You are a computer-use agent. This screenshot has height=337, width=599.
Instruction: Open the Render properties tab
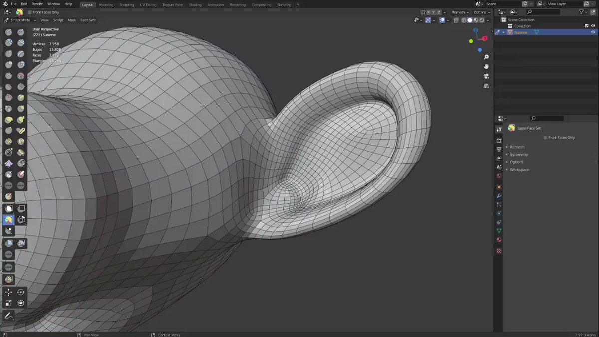tap(499, 141)
